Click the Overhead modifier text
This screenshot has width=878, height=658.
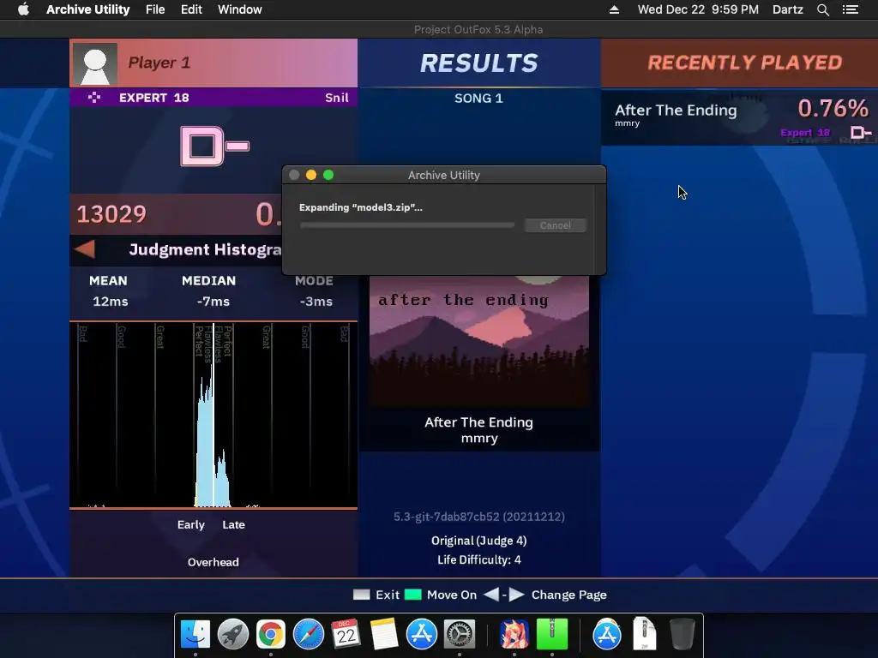[x=213, y=562]
